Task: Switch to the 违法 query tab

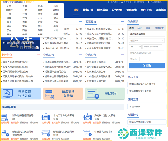Action: (x=131, y=28)
